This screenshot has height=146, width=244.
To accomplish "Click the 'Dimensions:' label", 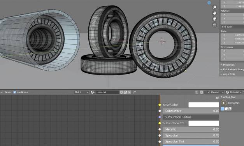I will point(227,47).
